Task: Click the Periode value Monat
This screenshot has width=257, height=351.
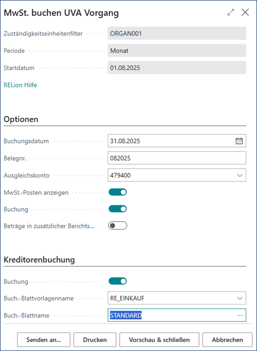Action: pyautogui.click(x=177, y=51)
